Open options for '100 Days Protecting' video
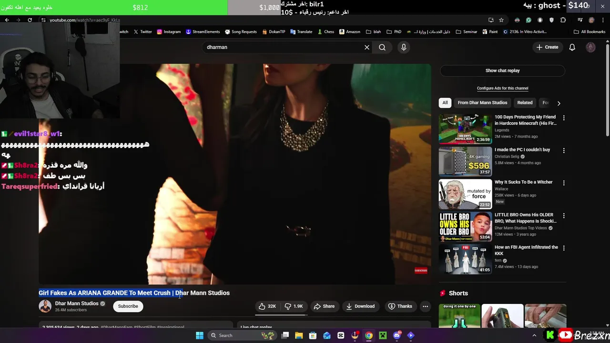The image size is (610, 343). click(x=564, y=118)
